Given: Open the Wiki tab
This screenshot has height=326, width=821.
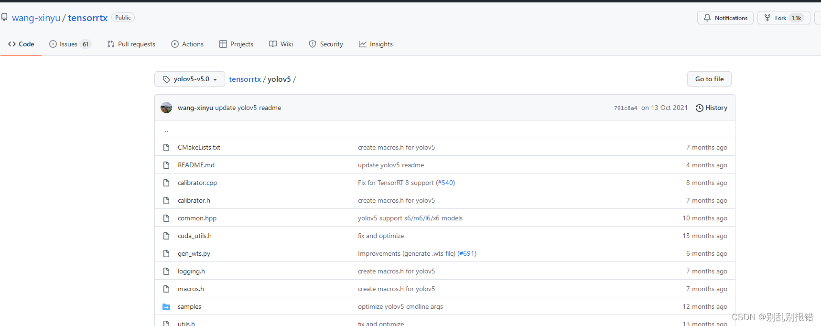Looking at the screenshot, I should 281,44.
